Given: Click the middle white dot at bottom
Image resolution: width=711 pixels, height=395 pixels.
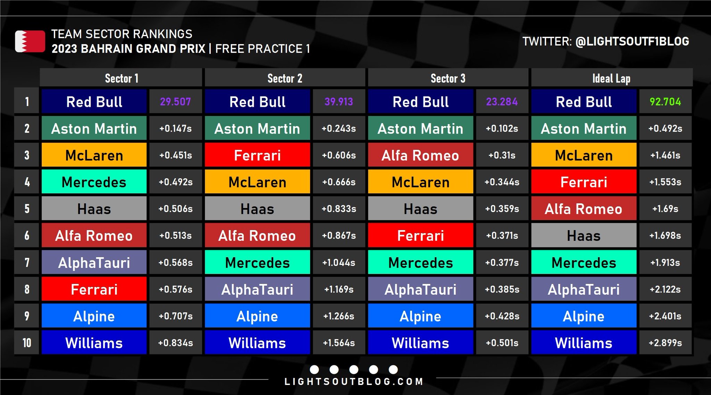Looking at the screenshot, I should [x=354, y=369].
